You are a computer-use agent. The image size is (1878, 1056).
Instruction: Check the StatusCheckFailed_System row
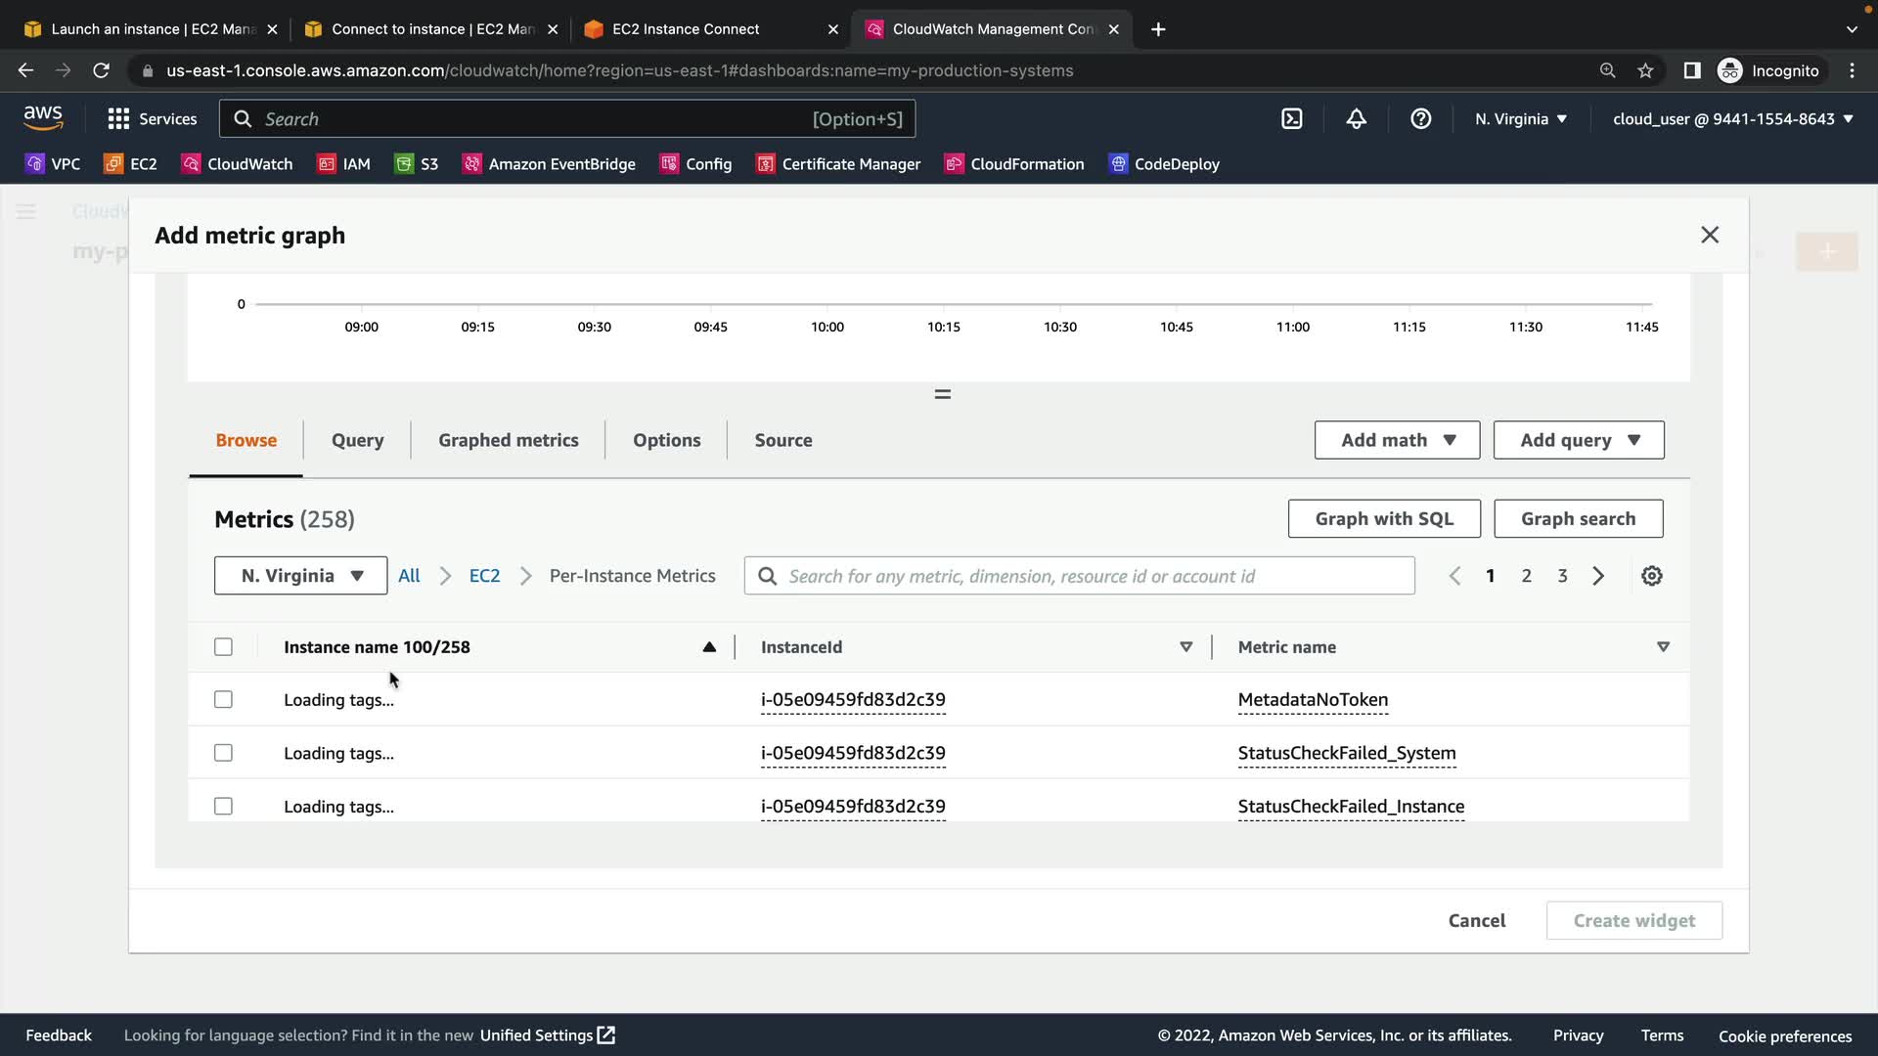(x=223, y=753)
